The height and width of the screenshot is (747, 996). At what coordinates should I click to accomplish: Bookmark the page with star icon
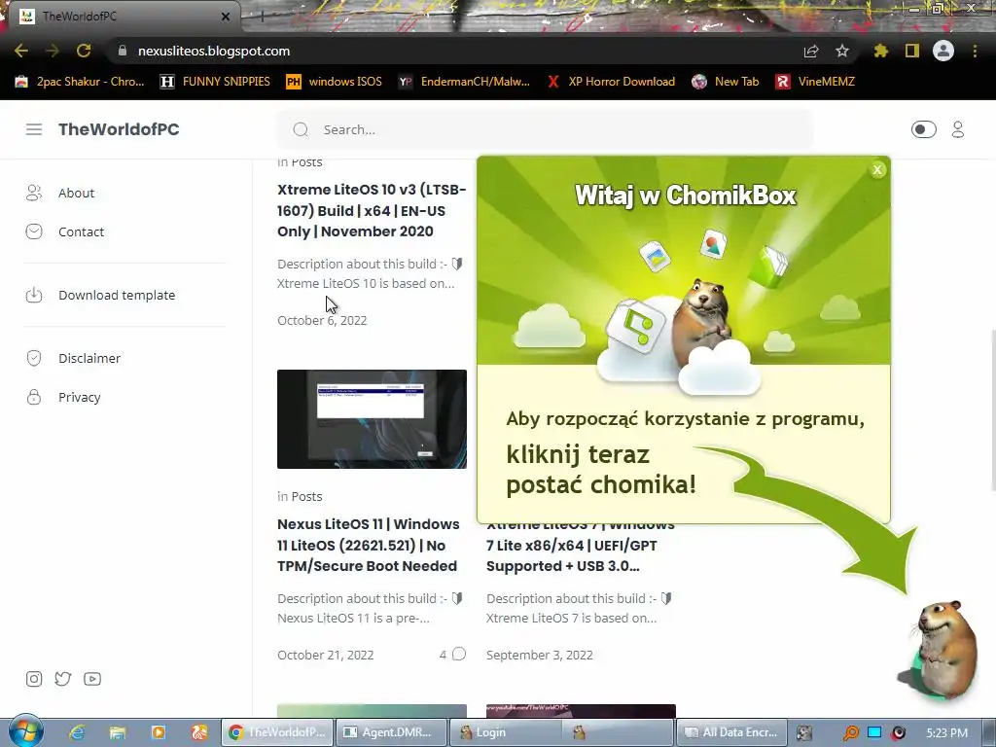click(842, 51)
